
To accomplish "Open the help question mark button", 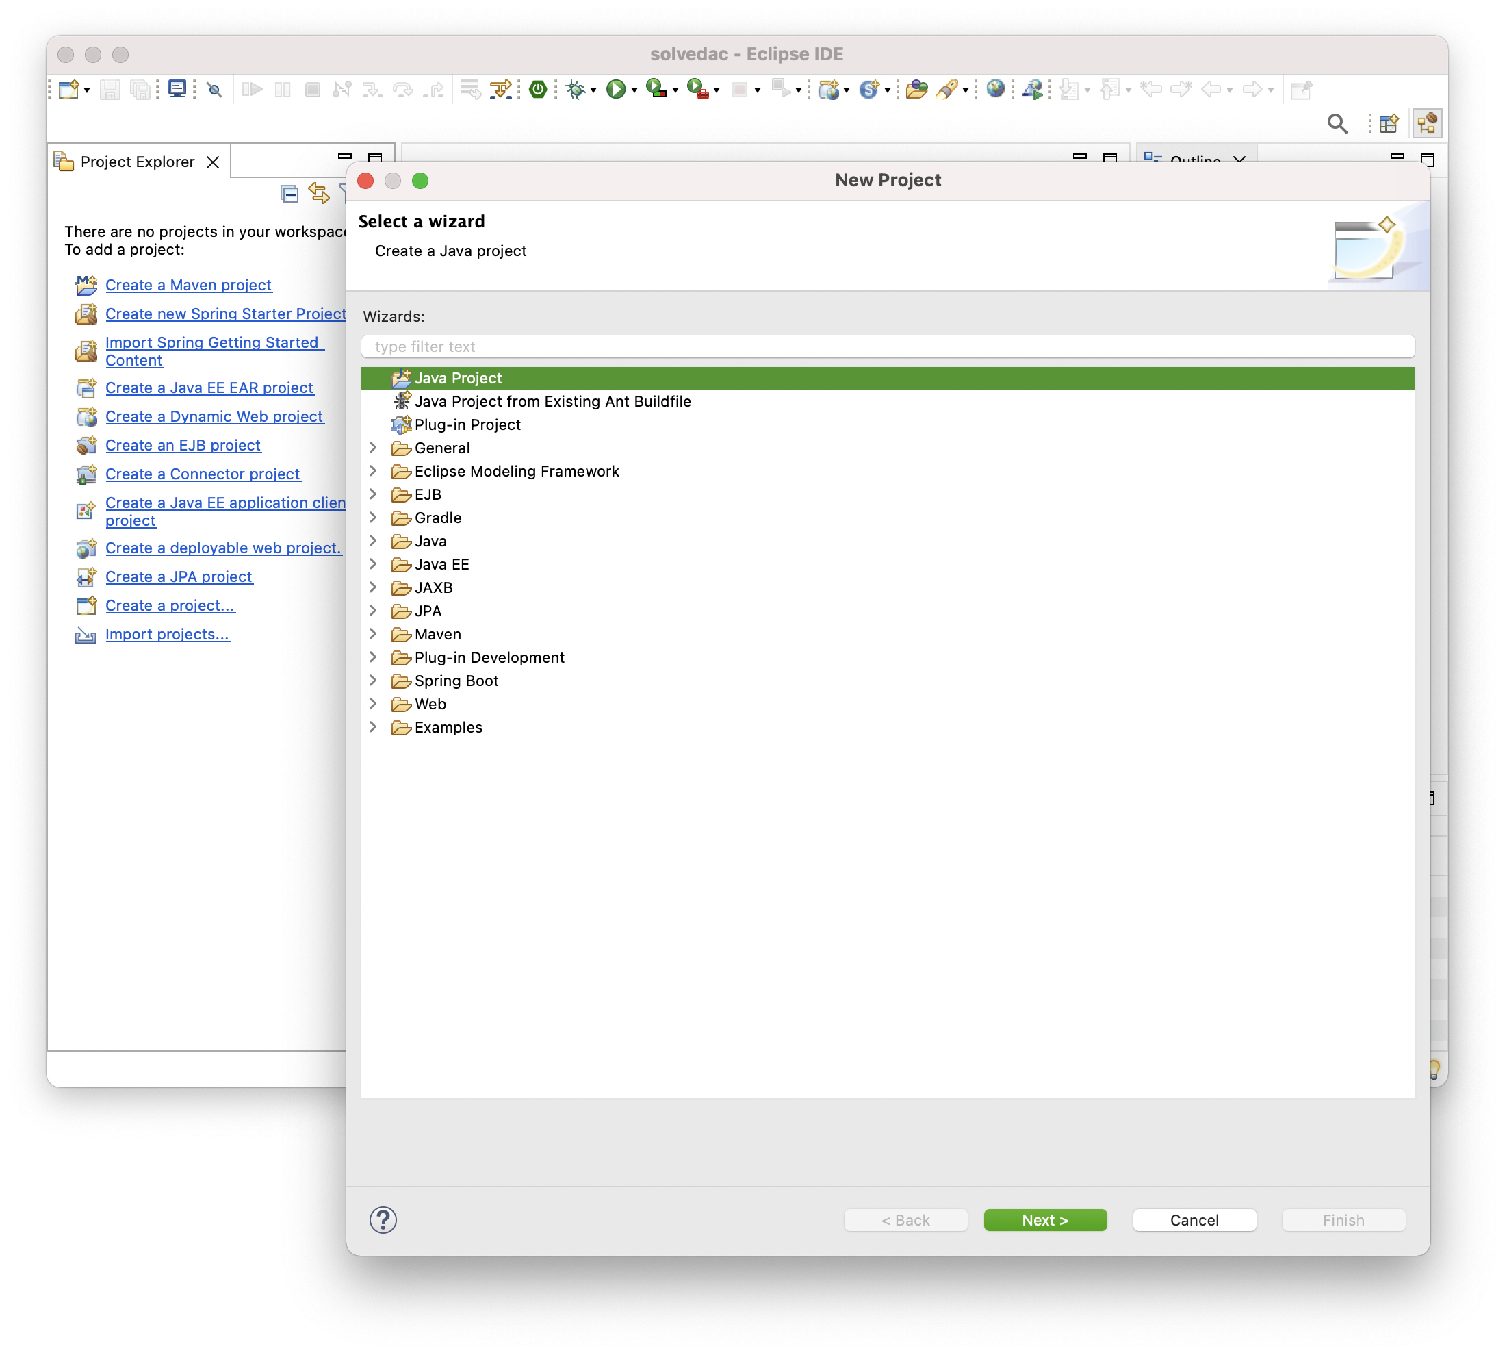I will 383,1220.
